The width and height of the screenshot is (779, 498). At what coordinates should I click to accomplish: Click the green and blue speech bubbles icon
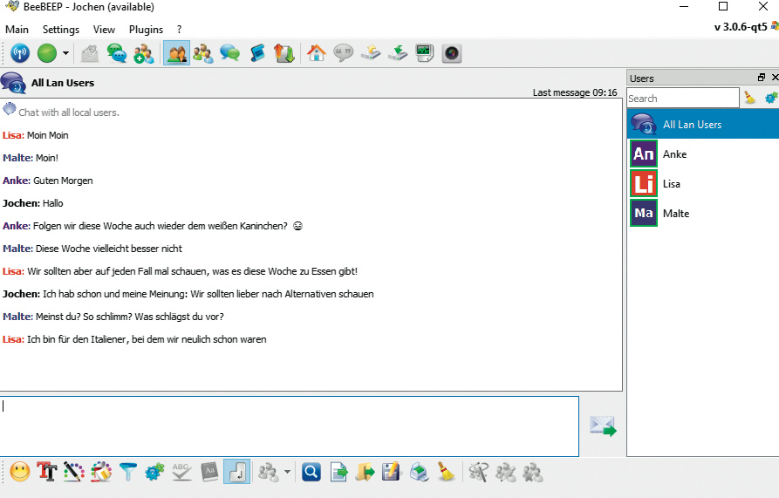[x=117, y=53]
